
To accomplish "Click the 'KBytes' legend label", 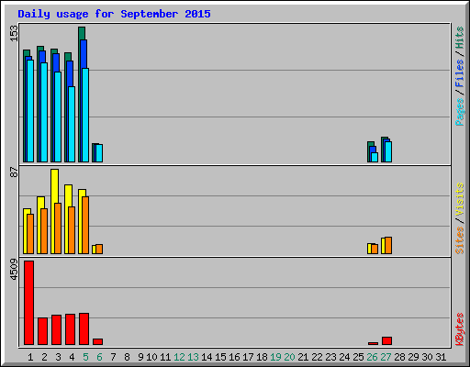I will [459, 329].
